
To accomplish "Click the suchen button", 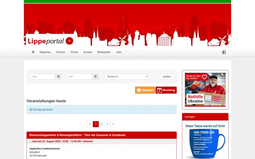I will (167, 77).
